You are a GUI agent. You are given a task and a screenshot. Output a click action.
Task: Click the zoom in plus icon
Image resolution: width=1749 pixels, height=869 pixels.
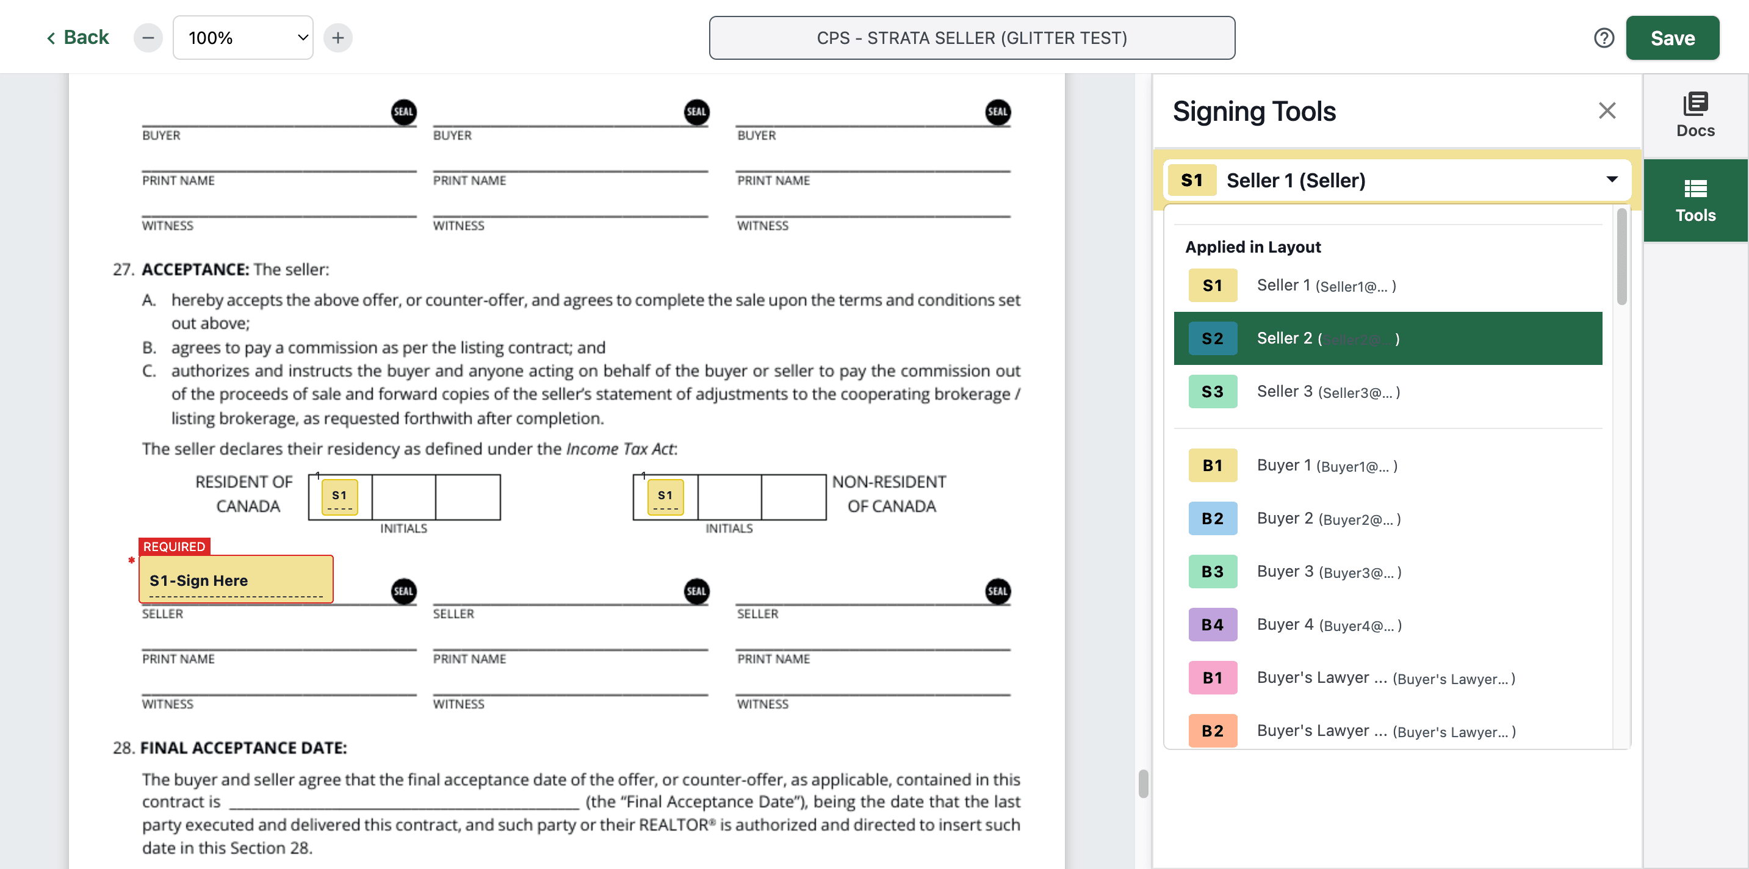(338, 38)
